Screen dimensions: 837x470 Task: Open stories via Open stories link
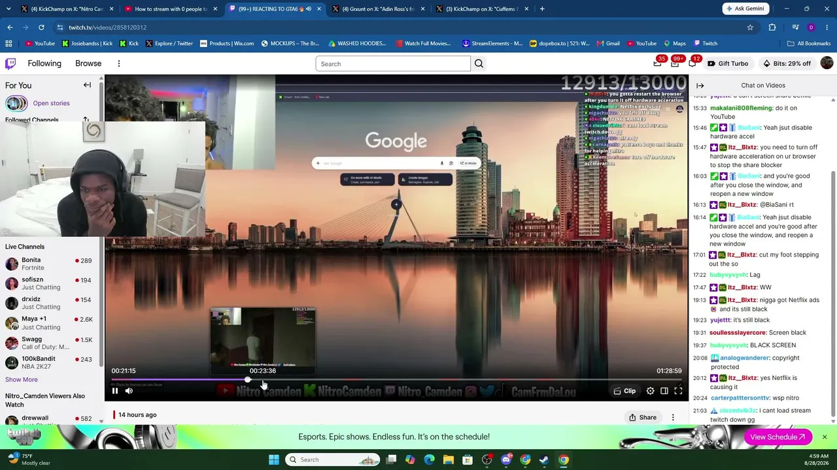pos(51,103)
